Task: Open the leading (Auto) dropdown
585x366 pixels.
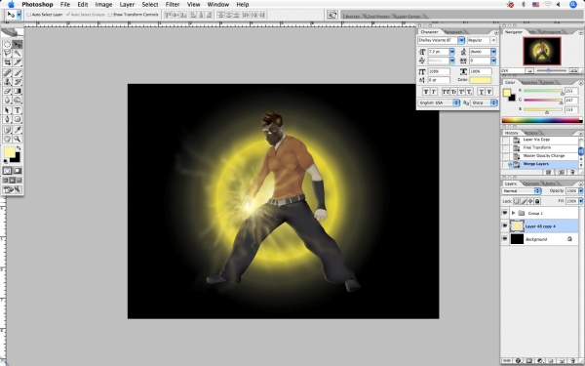Action: tap(493, 52)
